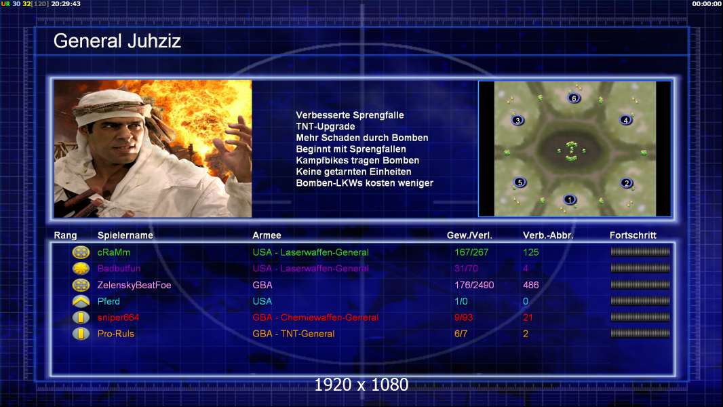This screenshot has height=407, width=723.
Task: Click Pferd's chevron rank icon
Action: pos(81,301)
